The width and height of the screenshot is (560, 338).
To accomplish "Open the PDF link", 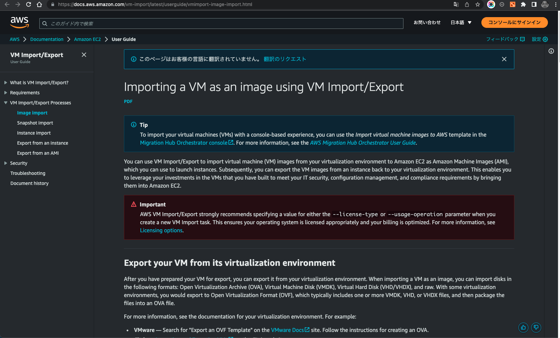I will pos(128,101).
